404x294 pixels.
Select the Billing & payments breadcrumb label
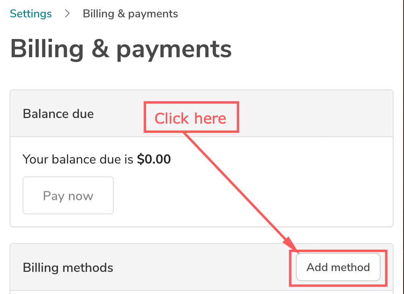(130, 13)
